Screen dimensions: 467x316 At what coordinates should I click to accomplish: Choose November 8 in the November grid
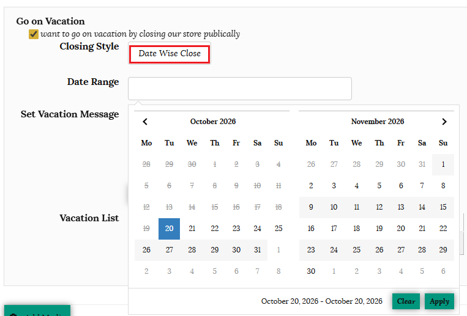tap(443, 186)
